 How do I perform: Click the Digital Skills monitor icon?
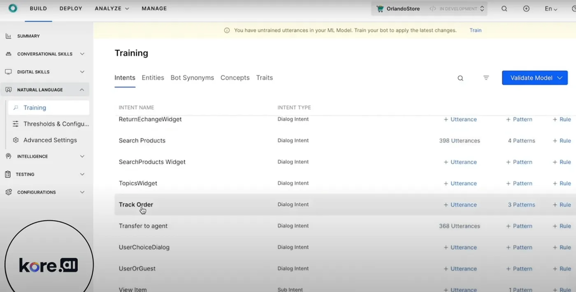(8, 72)
